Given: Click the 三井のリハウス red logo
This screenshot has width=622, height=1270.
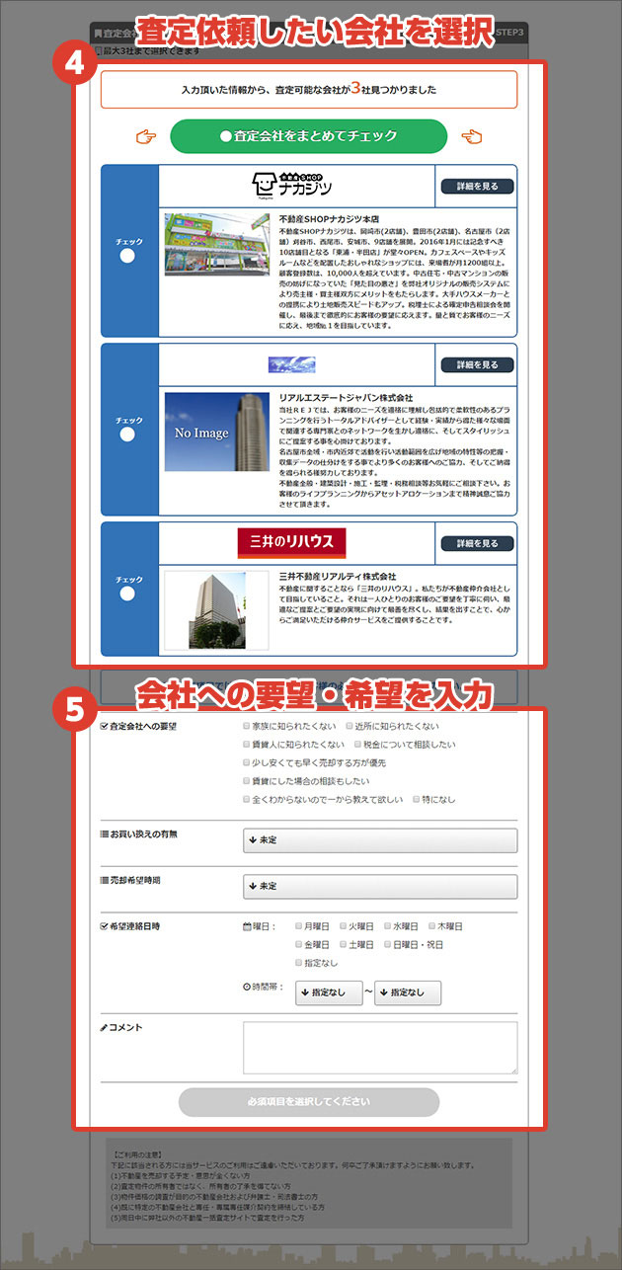Looking at the screenshot, I should tap(292, 543).
